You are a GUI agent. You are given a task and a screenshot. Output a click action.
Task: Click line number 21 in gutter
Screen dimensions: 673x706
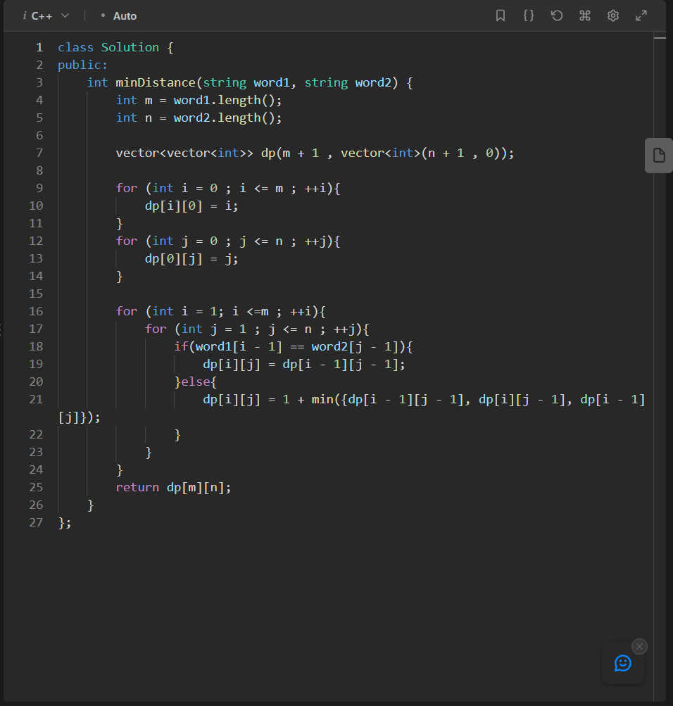(36, 399)
